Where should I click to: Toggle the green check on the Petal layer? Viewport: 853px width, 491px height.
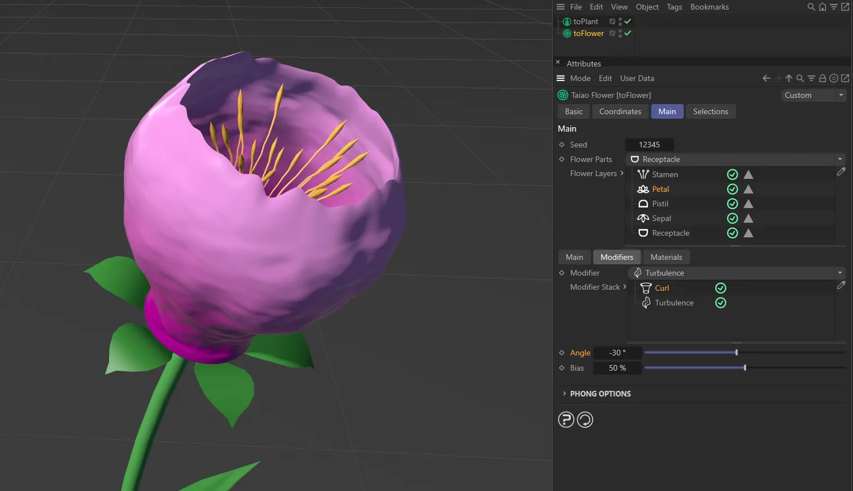(732, 189)
